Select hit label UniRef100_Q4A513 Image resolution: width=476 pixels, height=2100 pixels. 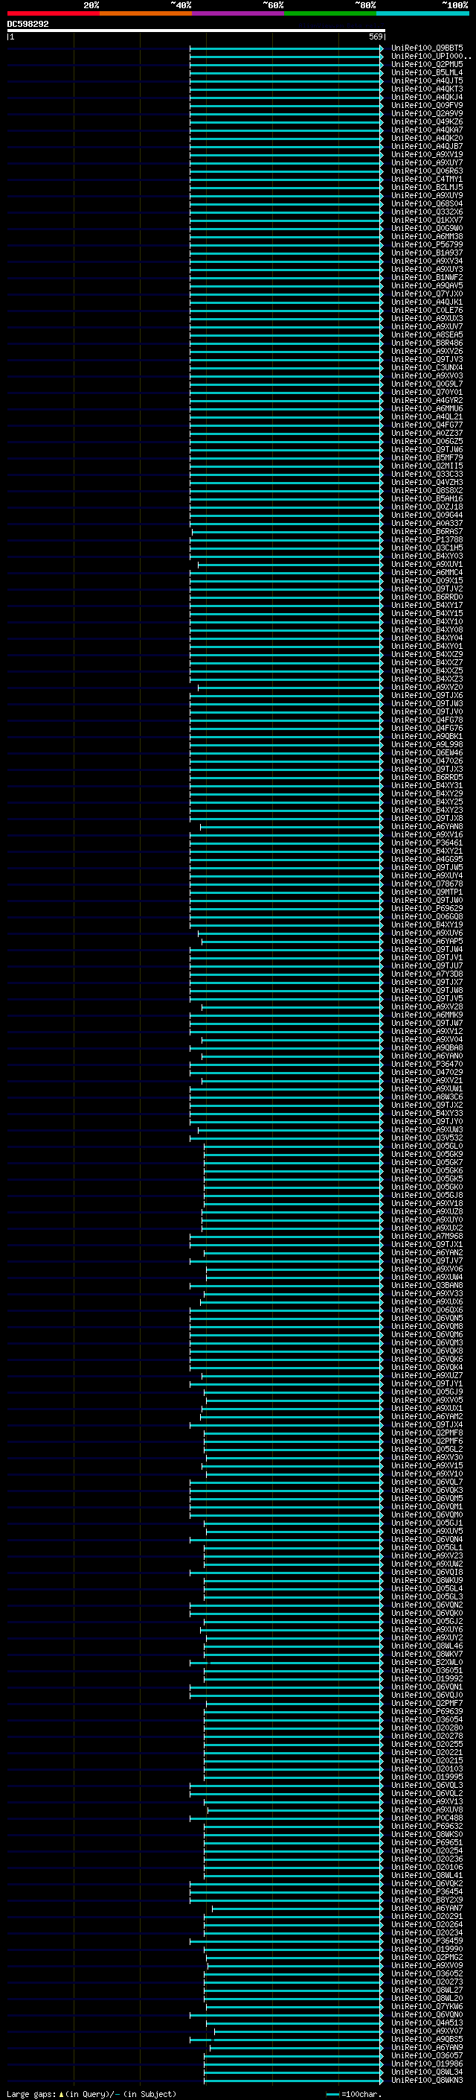pos(427,2023)
